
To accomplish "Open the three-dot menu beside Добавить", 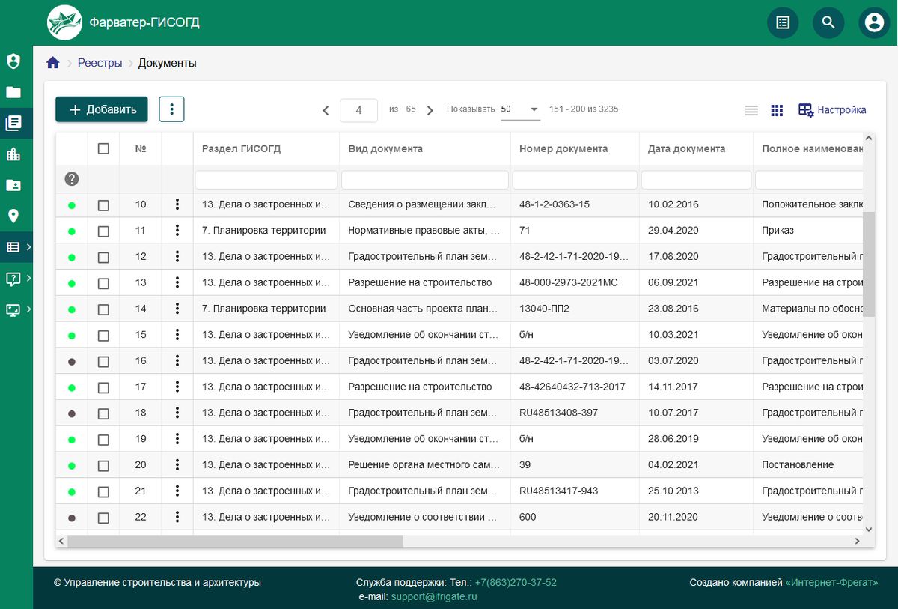I will coord(171,109).
